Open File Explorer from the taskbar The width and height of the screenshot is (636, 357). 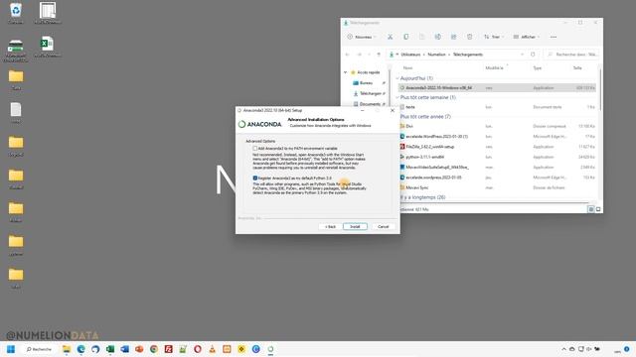[67, 349]
